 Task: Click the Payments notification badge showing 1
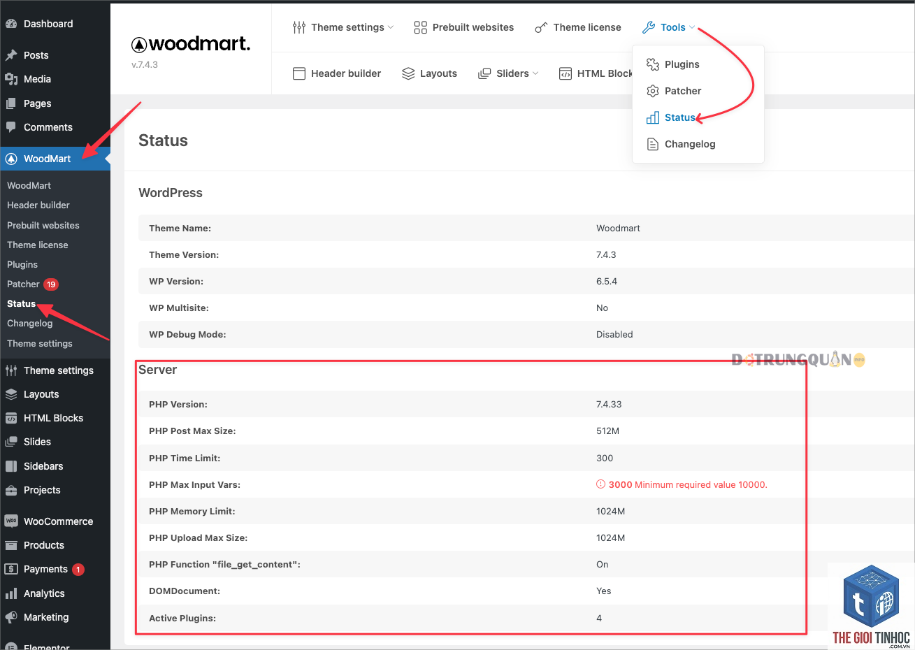pos(78,570)
